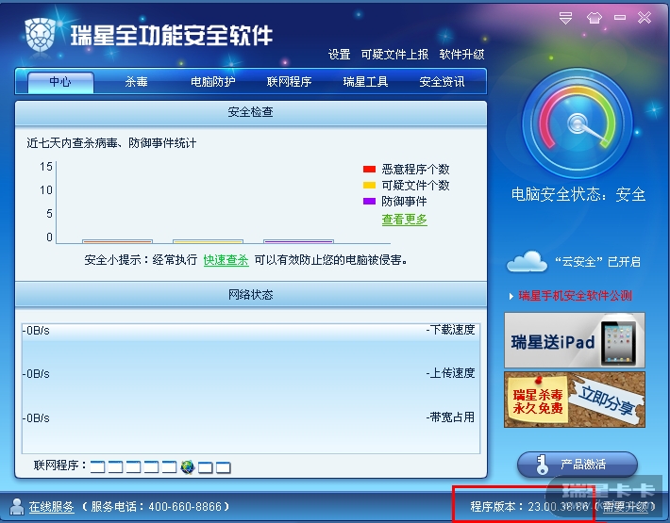Click the yellow bar in the chart
The height and width of the screenshot is (523, 670).
coord(209,241)
